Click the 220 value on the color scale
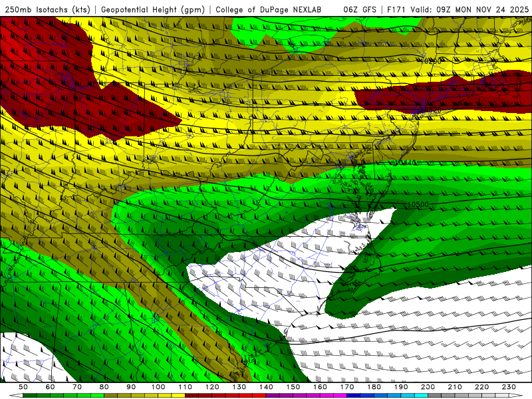 pyautogui.click(x=481, y=387)
